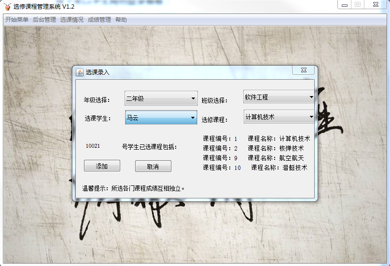This screenshot has height=266, width=390.
Task: Expand the 年级选择 dropdown showing 二年级
Action: point(161,98)
